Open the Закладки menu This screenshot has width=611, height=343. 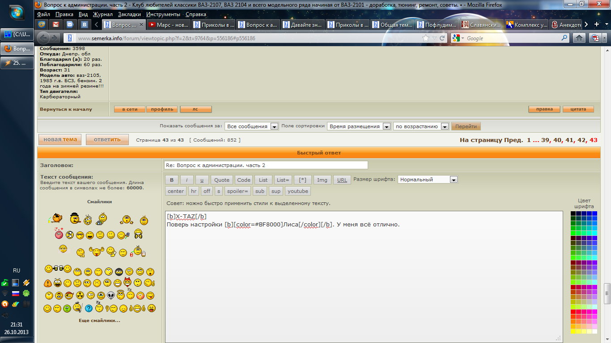point(129,14)
